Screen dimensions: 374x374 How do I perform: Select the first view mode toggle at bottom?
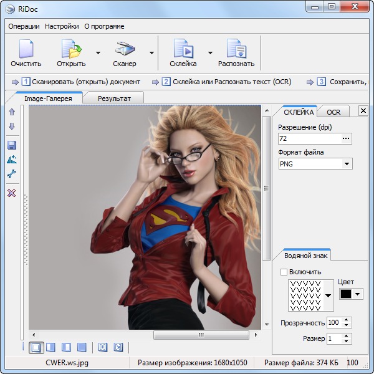36,347
